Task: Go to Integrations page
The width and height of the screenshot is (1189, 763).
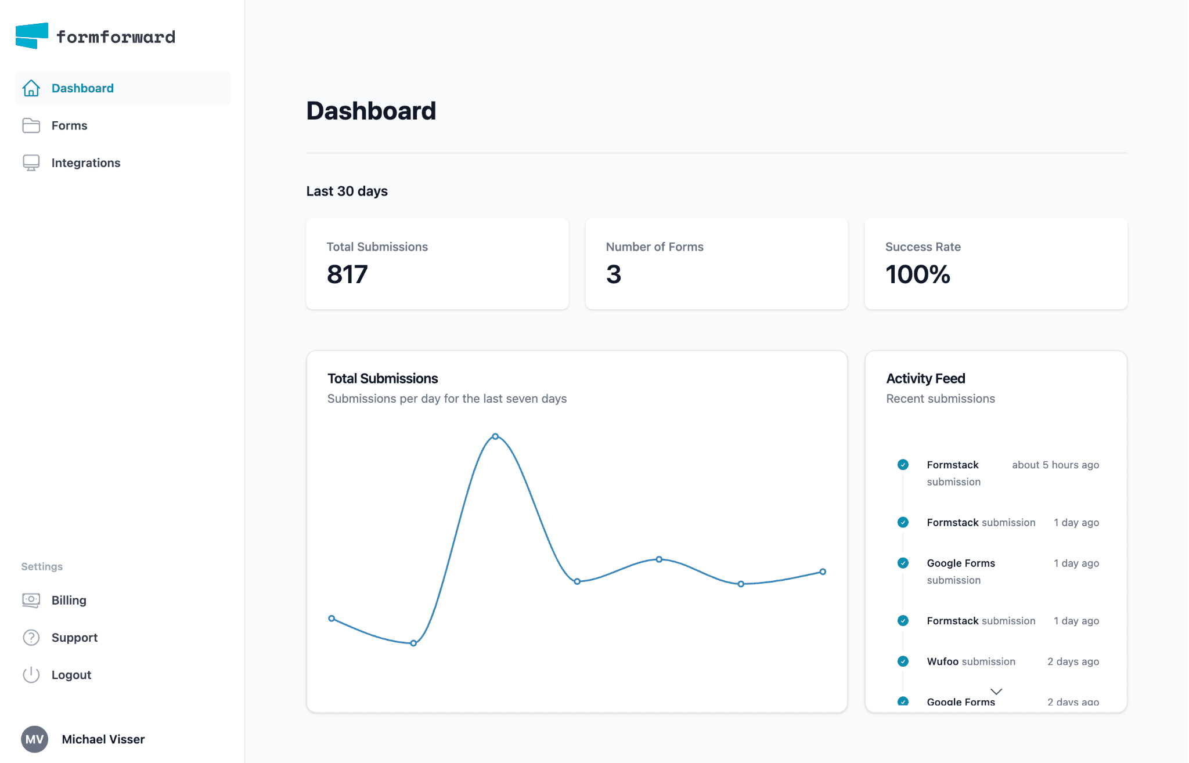Action: point(122,163)
